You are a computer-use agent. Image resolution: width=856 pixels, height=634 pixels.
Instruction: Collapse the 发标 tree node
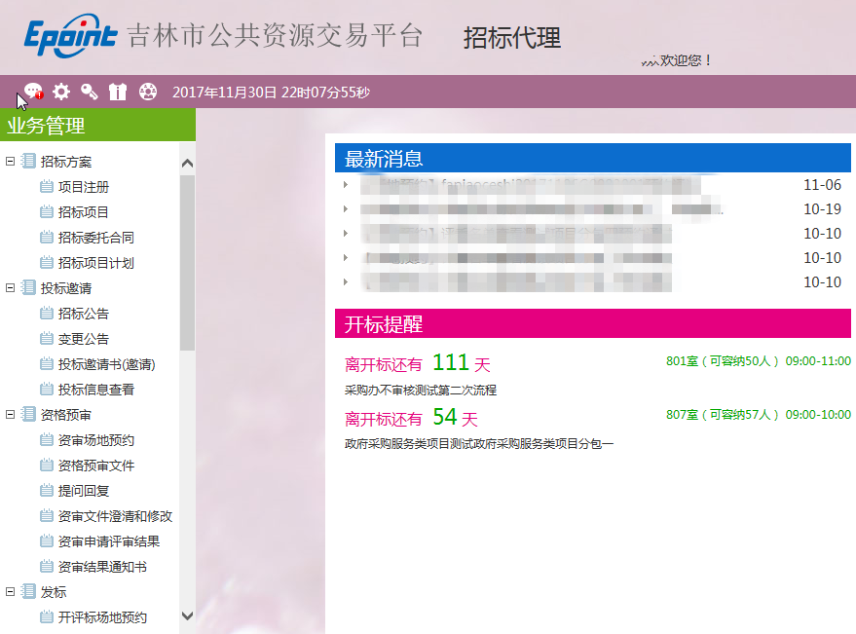[x=11, y=592]
